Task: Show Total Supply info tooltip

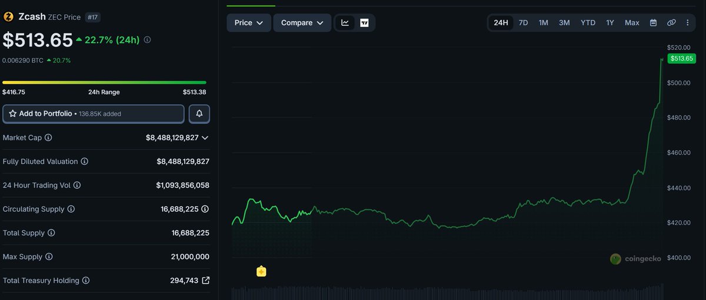Action: point(51,233)
